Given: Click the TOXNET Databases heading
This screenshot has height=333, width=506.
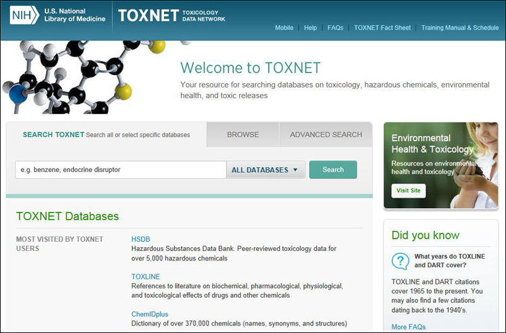Looking at the screenshot, I should coord(68,216).
